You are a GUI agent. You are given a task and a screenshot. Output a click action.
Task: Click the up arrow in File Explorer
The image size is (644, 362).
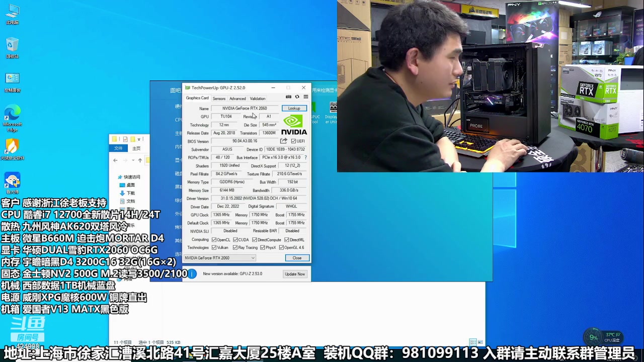[140, 160]
